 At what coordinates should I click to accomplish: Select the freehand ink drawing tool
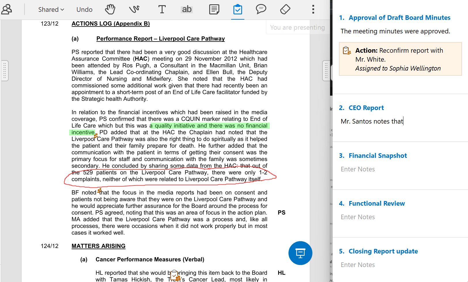coord(134,10)
